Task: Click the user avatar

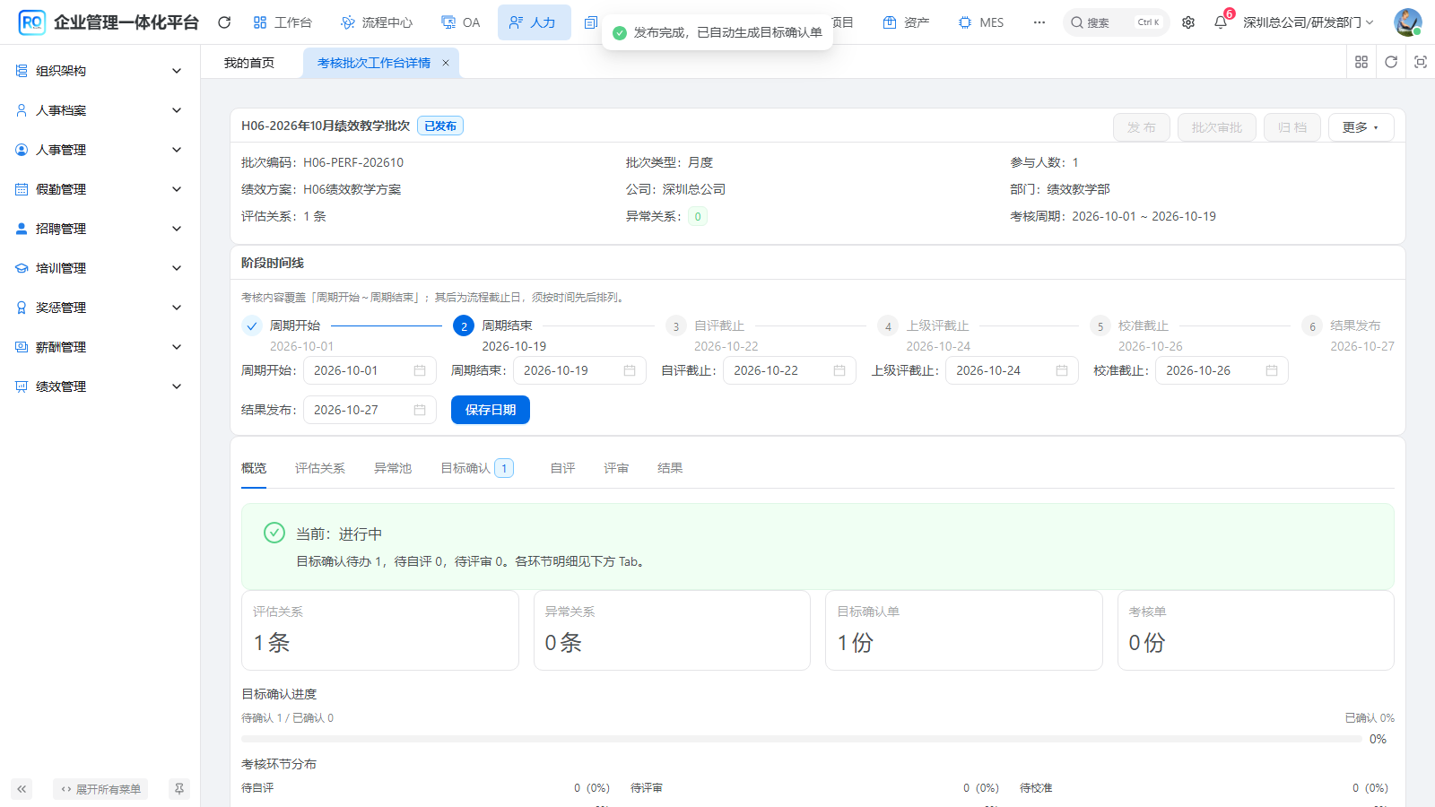Action: [1407, 22]
